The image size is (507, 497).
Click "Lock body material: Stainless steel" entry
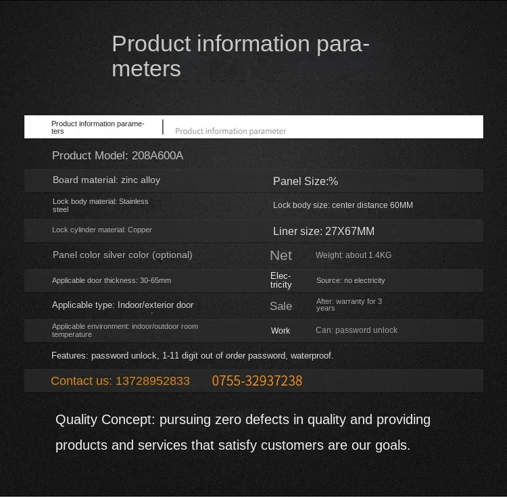pyautogui.click(x=100, y=205)
